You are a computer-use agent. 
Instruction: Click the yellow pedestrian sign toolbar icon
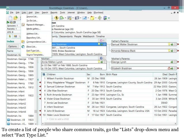click(x=57, y=18)
